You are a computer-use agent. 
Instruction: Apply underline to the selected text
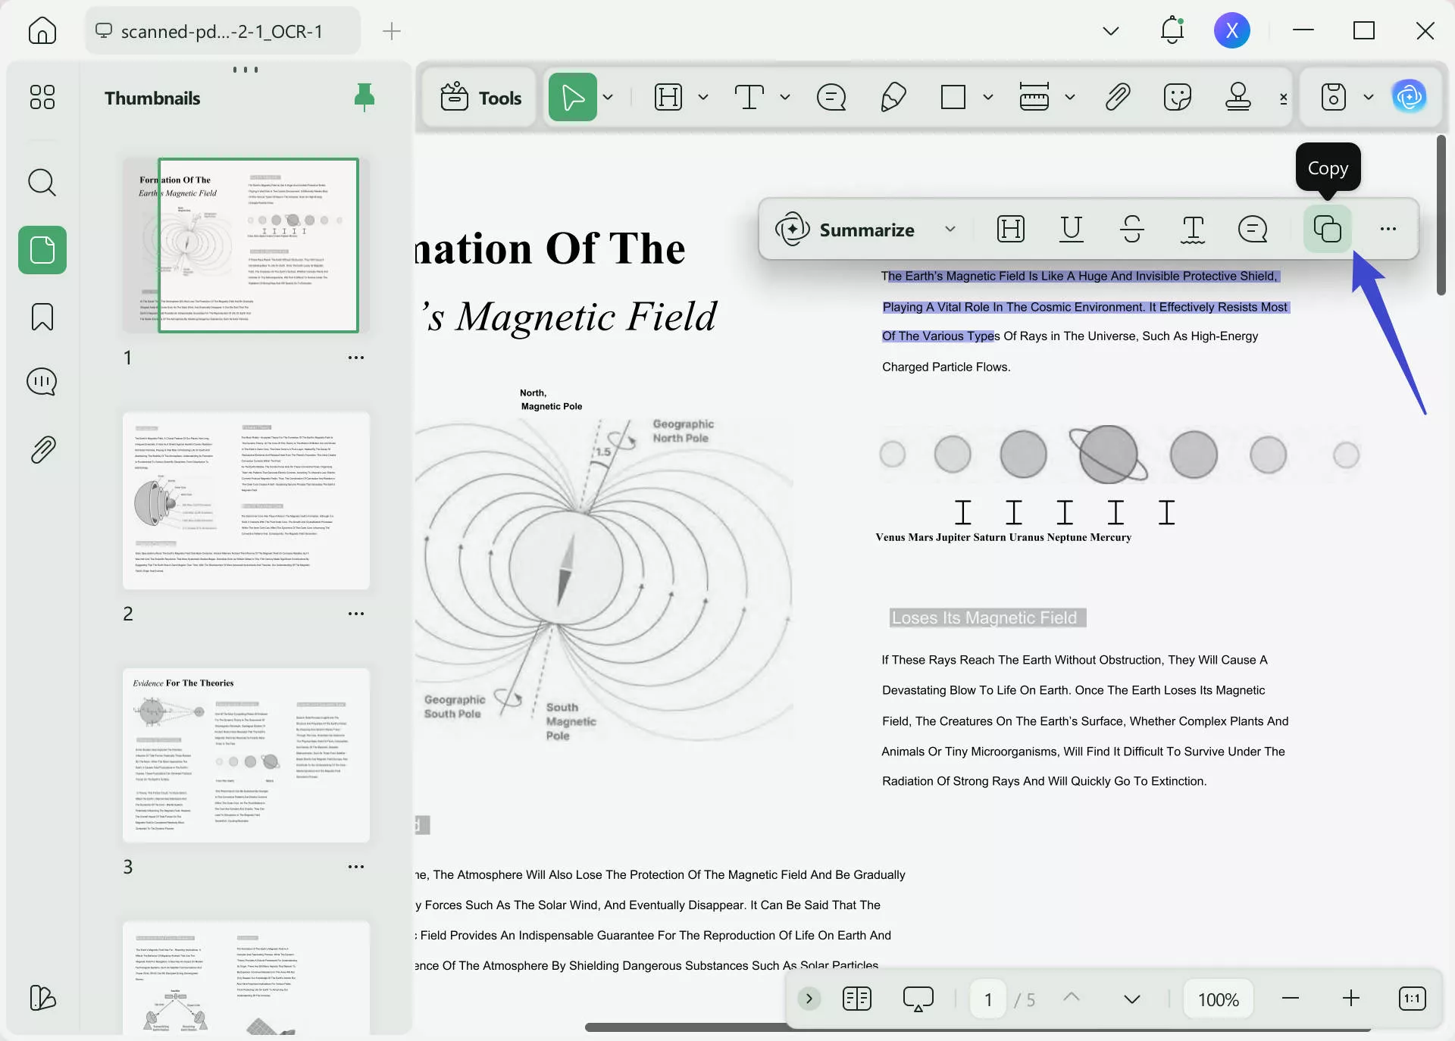click(x=1071, y=229)
